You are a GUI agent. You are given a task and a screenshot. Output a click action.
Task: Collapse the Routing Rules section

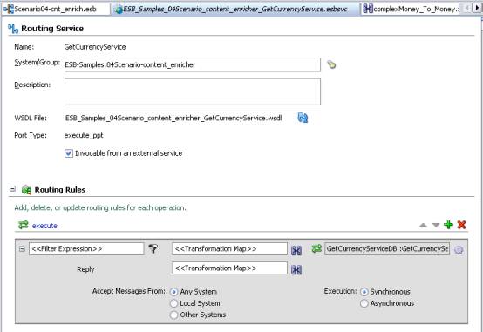pyautogui.click(x=12, y=188)
